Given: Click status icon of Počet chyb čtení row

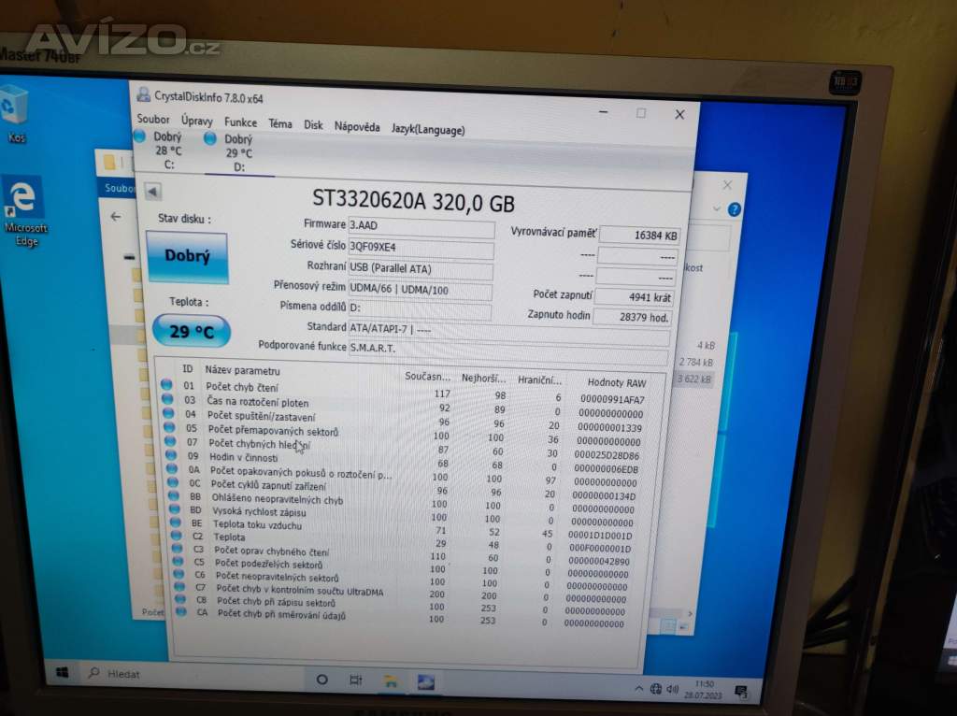Looking at the screenshot, I should [x=166, y=384].
